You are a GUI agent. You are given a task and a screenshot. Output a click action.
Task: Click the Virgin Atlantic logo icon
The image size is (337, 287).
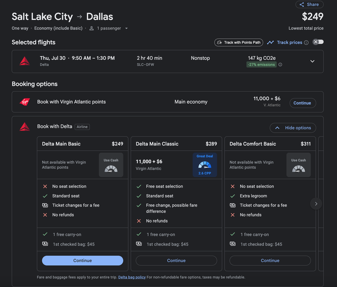coord(25,102)
